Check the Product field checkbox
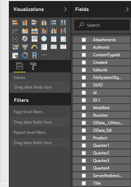The width and height of the screenshot is (131, 187). (84, 138)
